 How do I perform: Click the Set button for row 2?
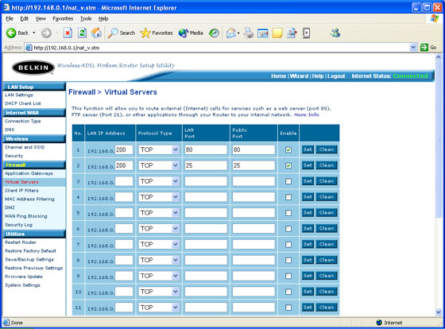pos(308,165)
